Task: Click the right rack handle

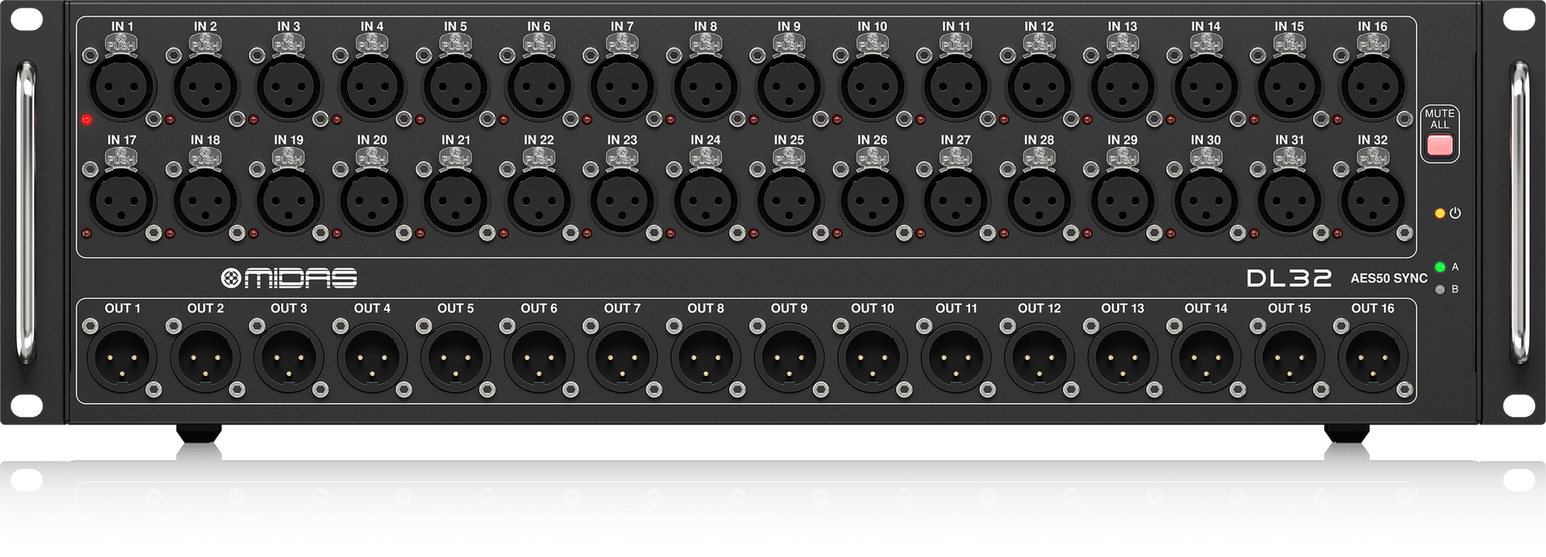Action: (x=1519, y=211)
